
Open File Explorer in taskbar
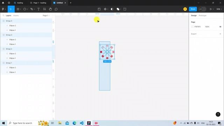click(x=60, y=123)
